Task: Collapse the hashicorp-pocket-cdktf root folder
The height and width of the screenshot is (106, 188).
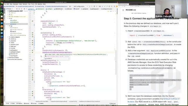Action: [x=6, y=11]
